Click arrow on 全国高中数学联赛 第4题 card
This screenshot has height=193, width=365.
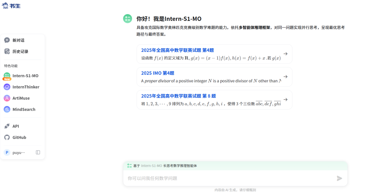tap(285, 54)
